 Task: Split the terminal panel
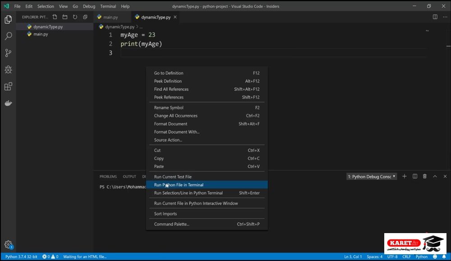coord(415,176)
